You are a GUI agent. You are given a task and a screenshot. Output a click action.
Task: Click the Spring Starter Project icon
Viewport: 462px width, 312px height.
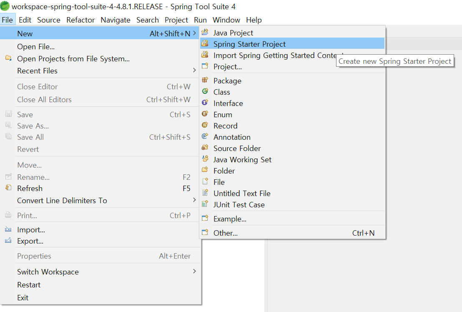coord(205,44)
